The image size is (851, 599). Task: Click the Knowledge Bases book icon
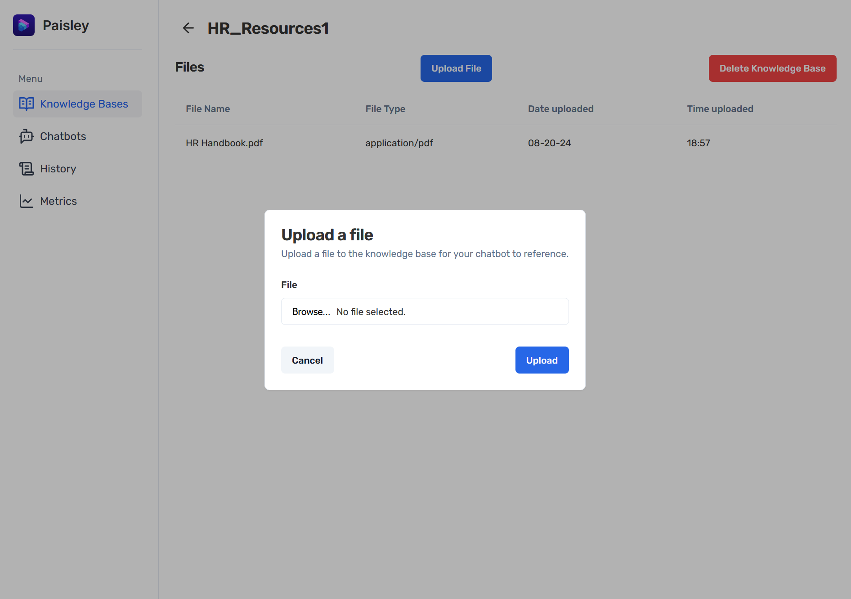[x=27, y=104]
